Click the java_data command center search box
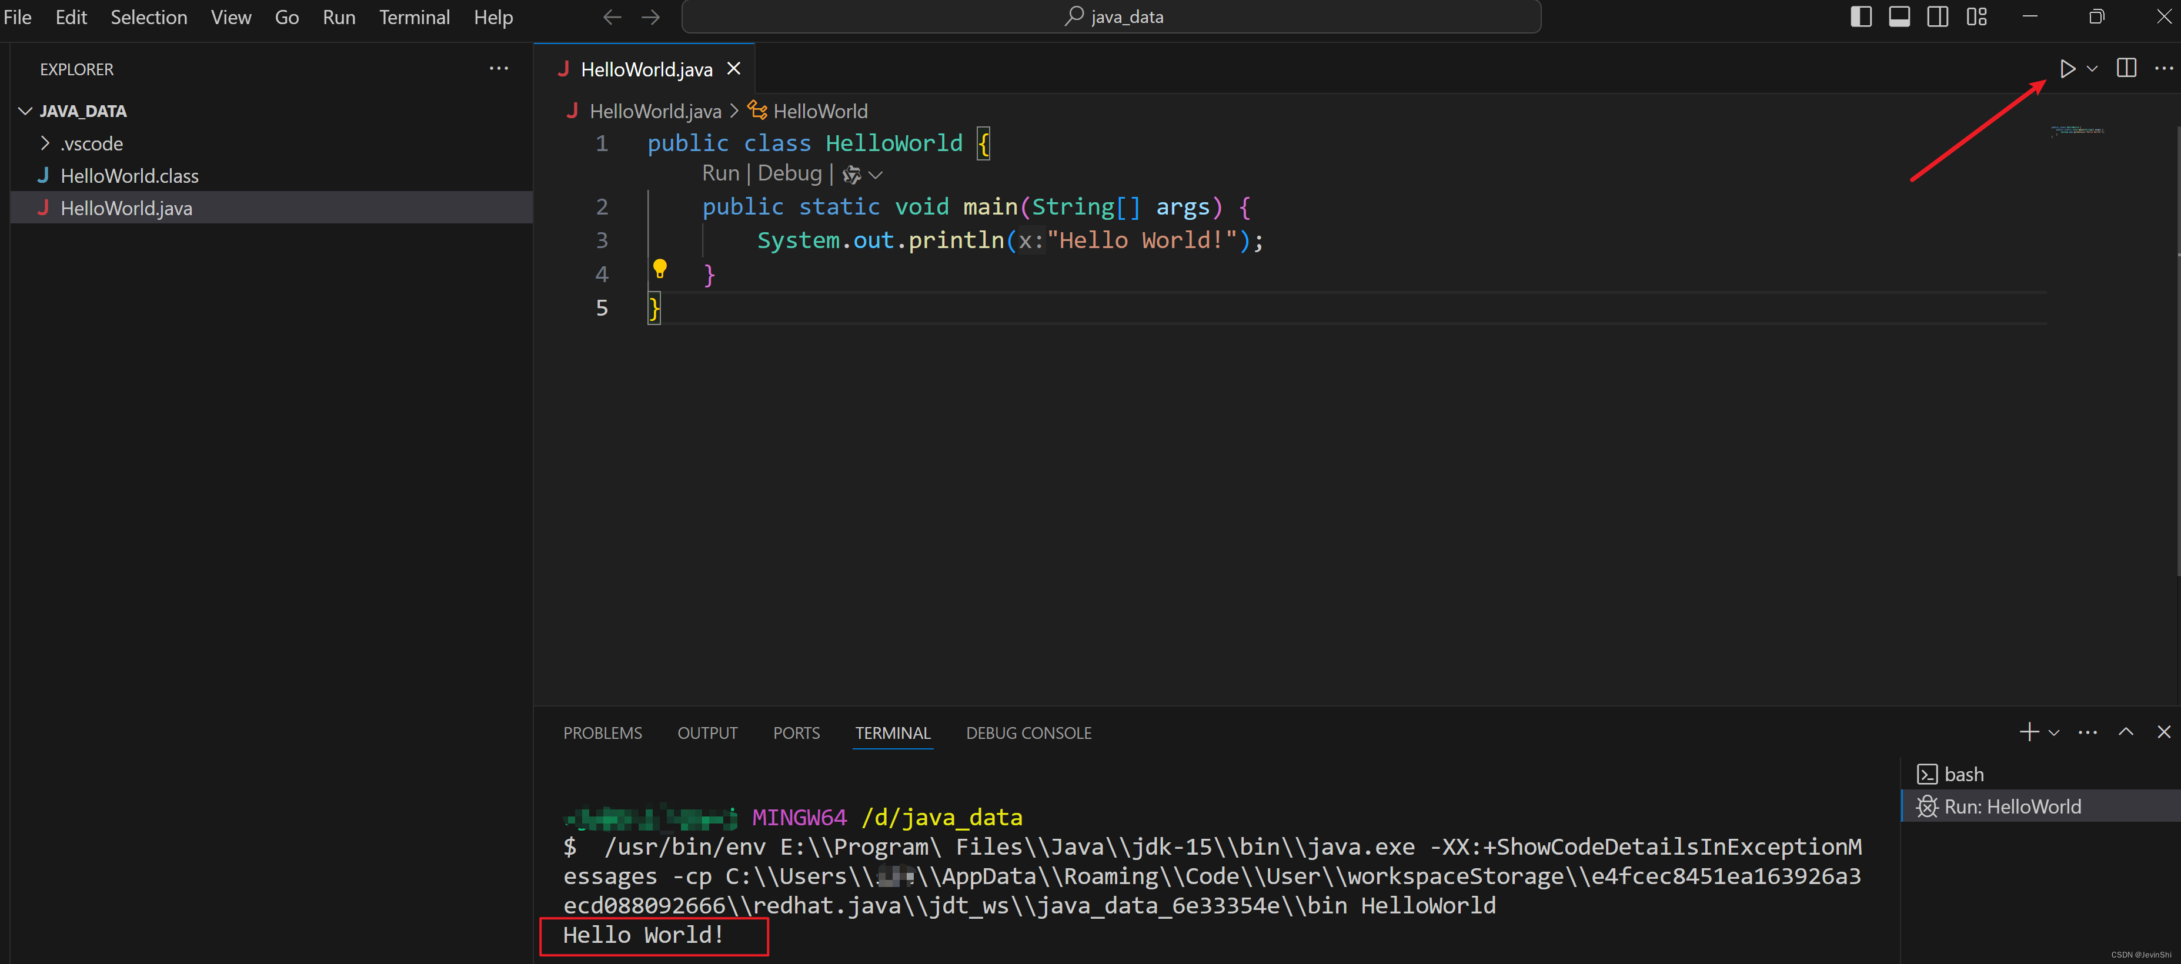Screen dimensions: 2181x964 tap(1111, 17)
